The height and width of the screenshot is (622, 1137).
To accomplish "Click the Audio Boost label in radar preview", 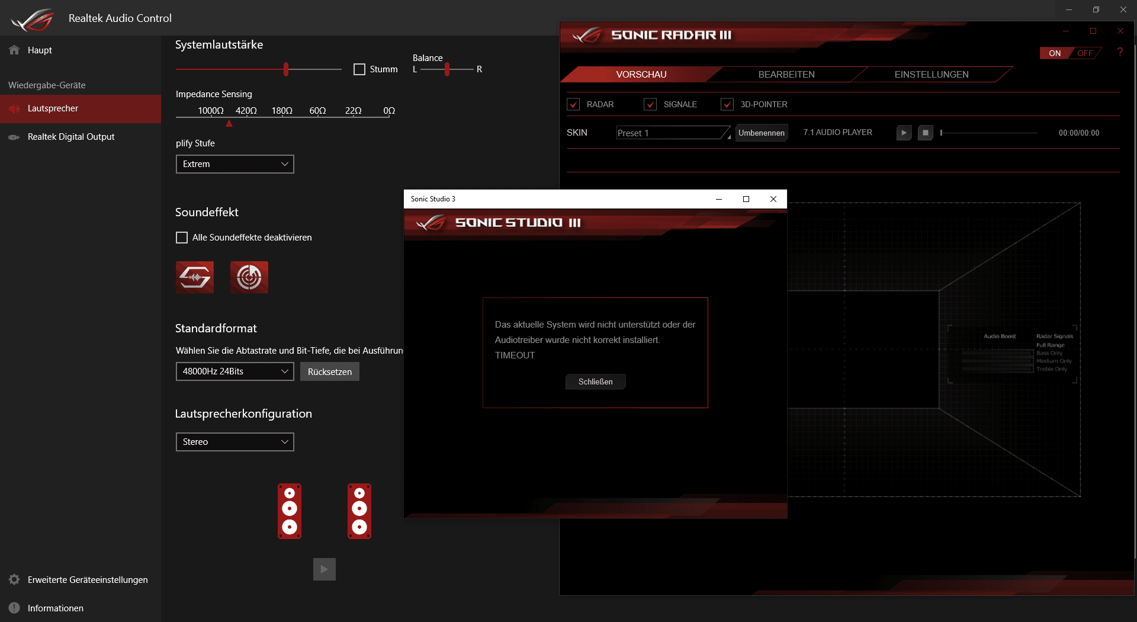I will (x=1000, y=336).
